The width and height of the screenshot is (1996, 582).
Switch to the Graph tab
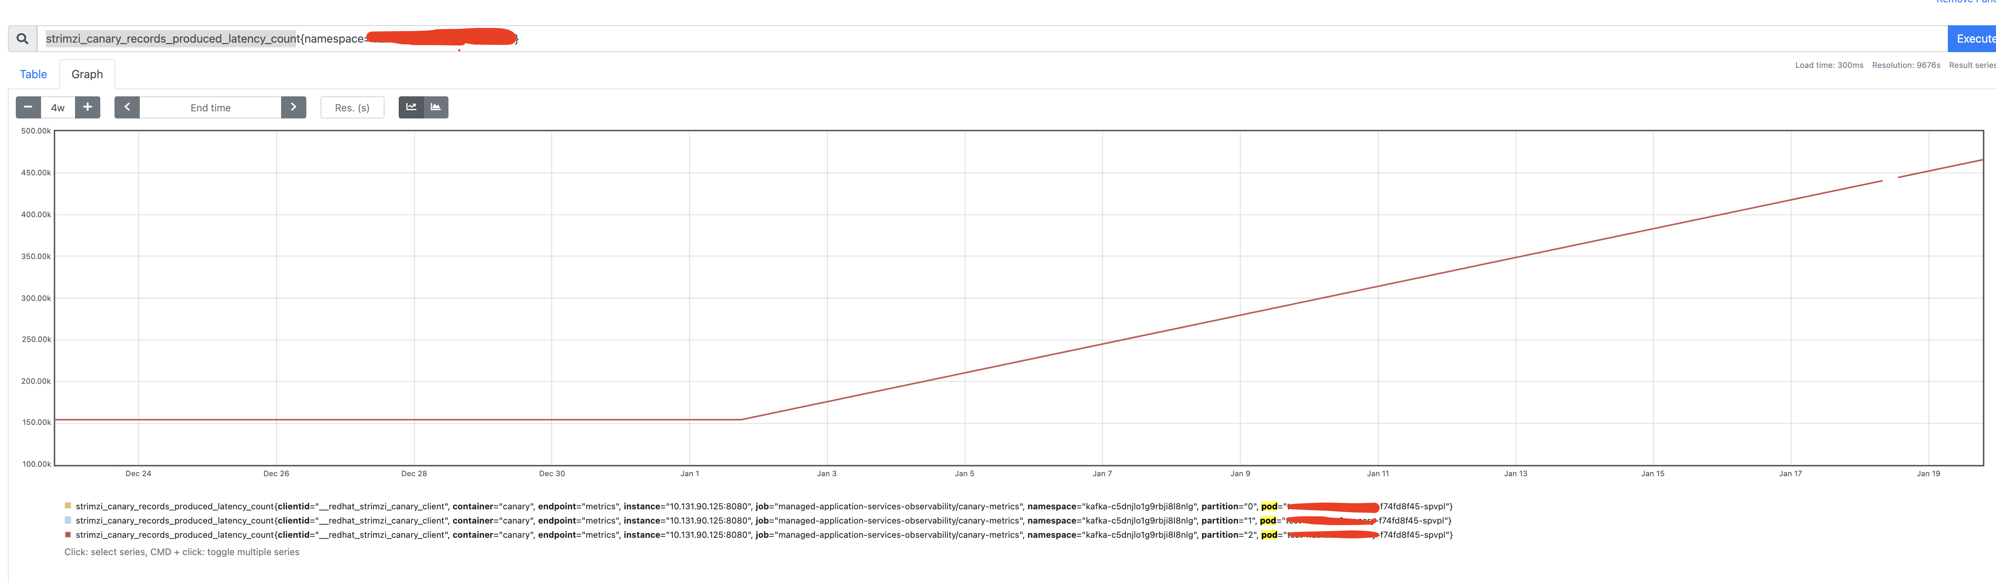(87, 73)
